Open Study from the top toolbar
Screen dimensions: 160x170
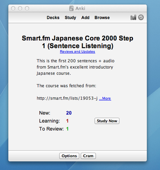(x=70, y=18)
